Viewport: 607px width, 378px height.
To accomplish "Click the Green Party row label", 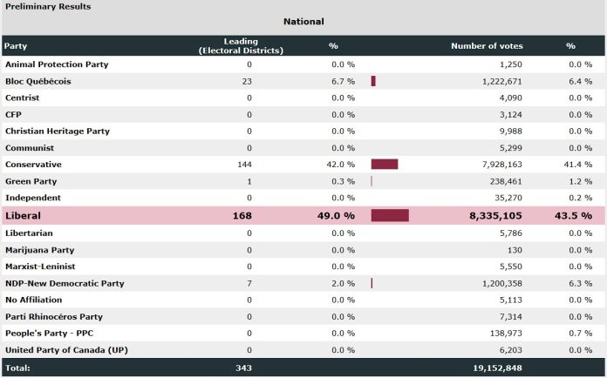I will click(31, 181).
